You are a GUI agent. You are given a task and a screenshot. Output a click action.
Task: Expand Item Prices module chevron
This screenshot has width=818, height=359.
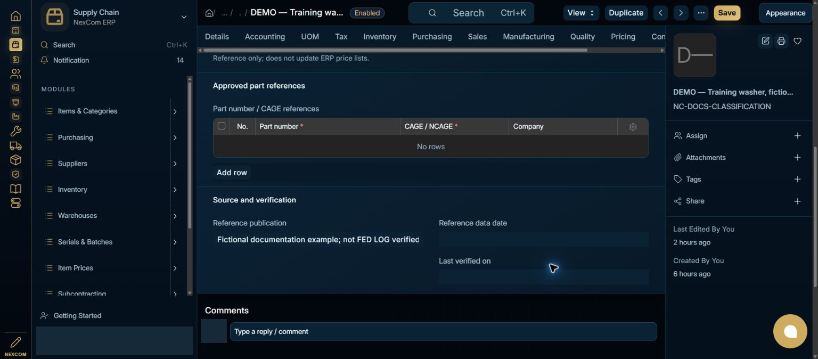tap(175, 268)
